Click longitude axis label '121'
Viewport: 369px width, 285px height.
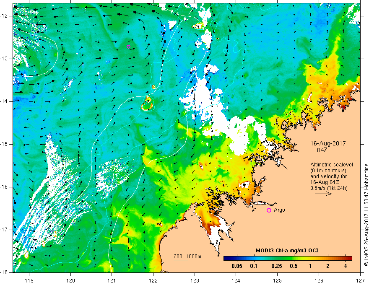click(x=112, y=280)
